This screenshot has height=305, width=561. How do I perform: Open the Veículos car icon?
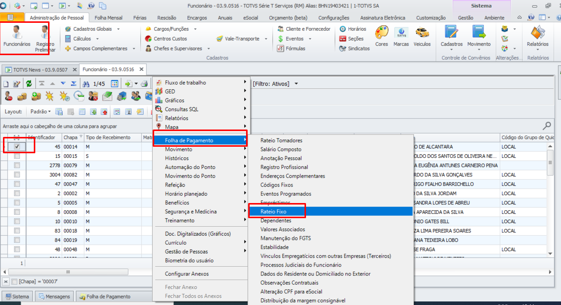click(422, 36)
